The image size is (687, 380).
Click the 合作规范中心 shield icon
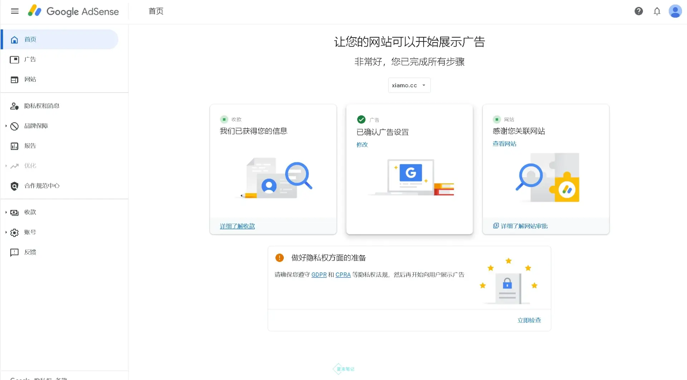coord(14,186)
